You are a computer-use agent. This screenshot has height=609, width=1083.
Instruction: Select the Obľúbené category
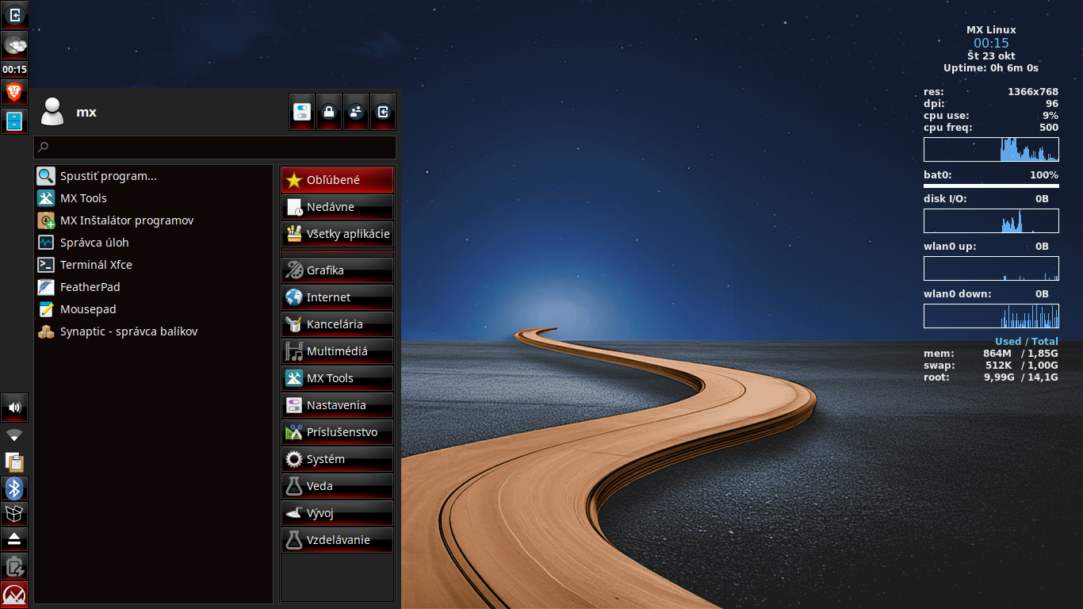[x=338, y=180]
